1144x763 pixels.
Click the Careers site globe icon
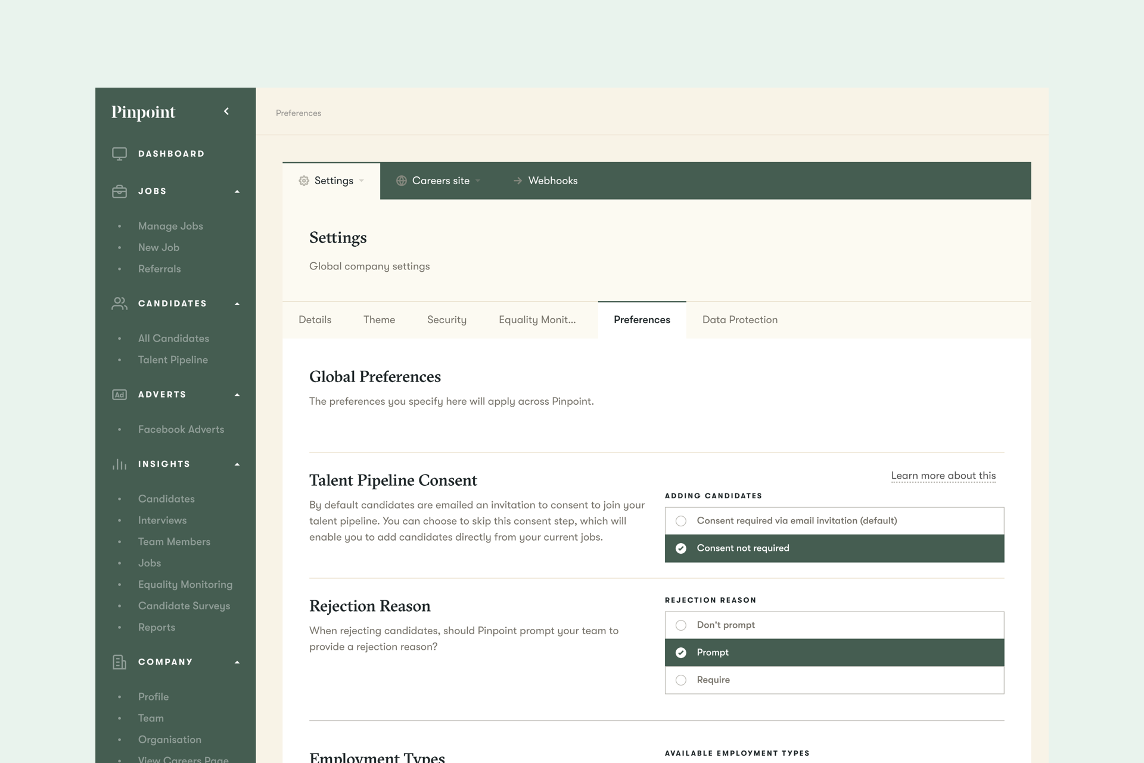pos(402,181)
